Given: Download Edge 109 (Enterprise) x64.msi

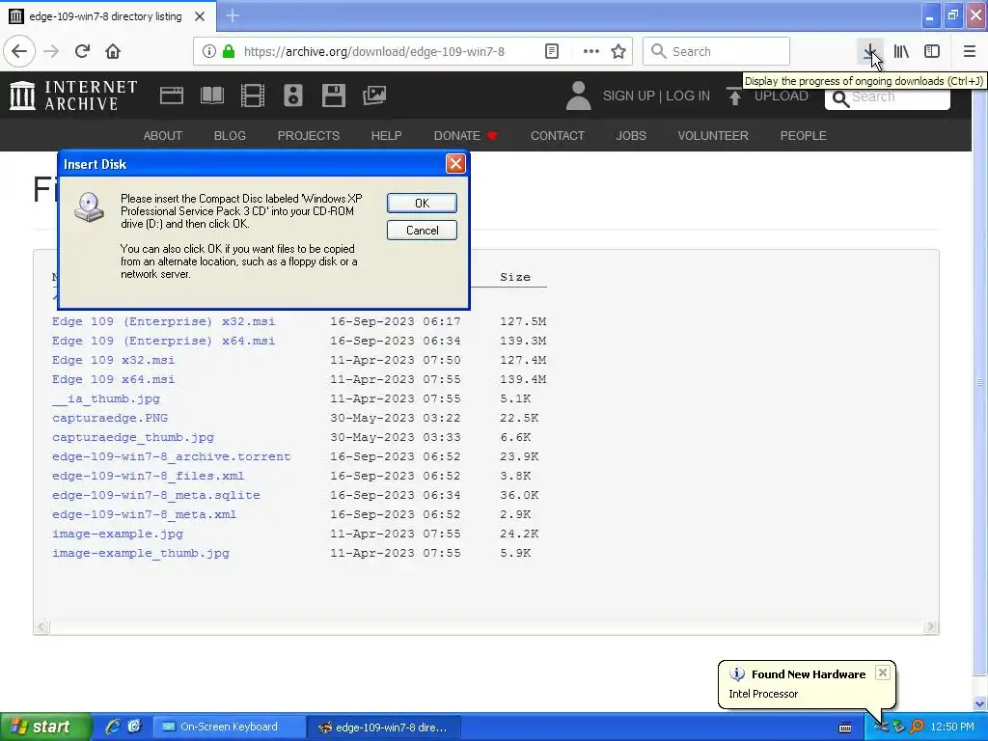Looking at the screenshot, I should (x=164, y=341).
